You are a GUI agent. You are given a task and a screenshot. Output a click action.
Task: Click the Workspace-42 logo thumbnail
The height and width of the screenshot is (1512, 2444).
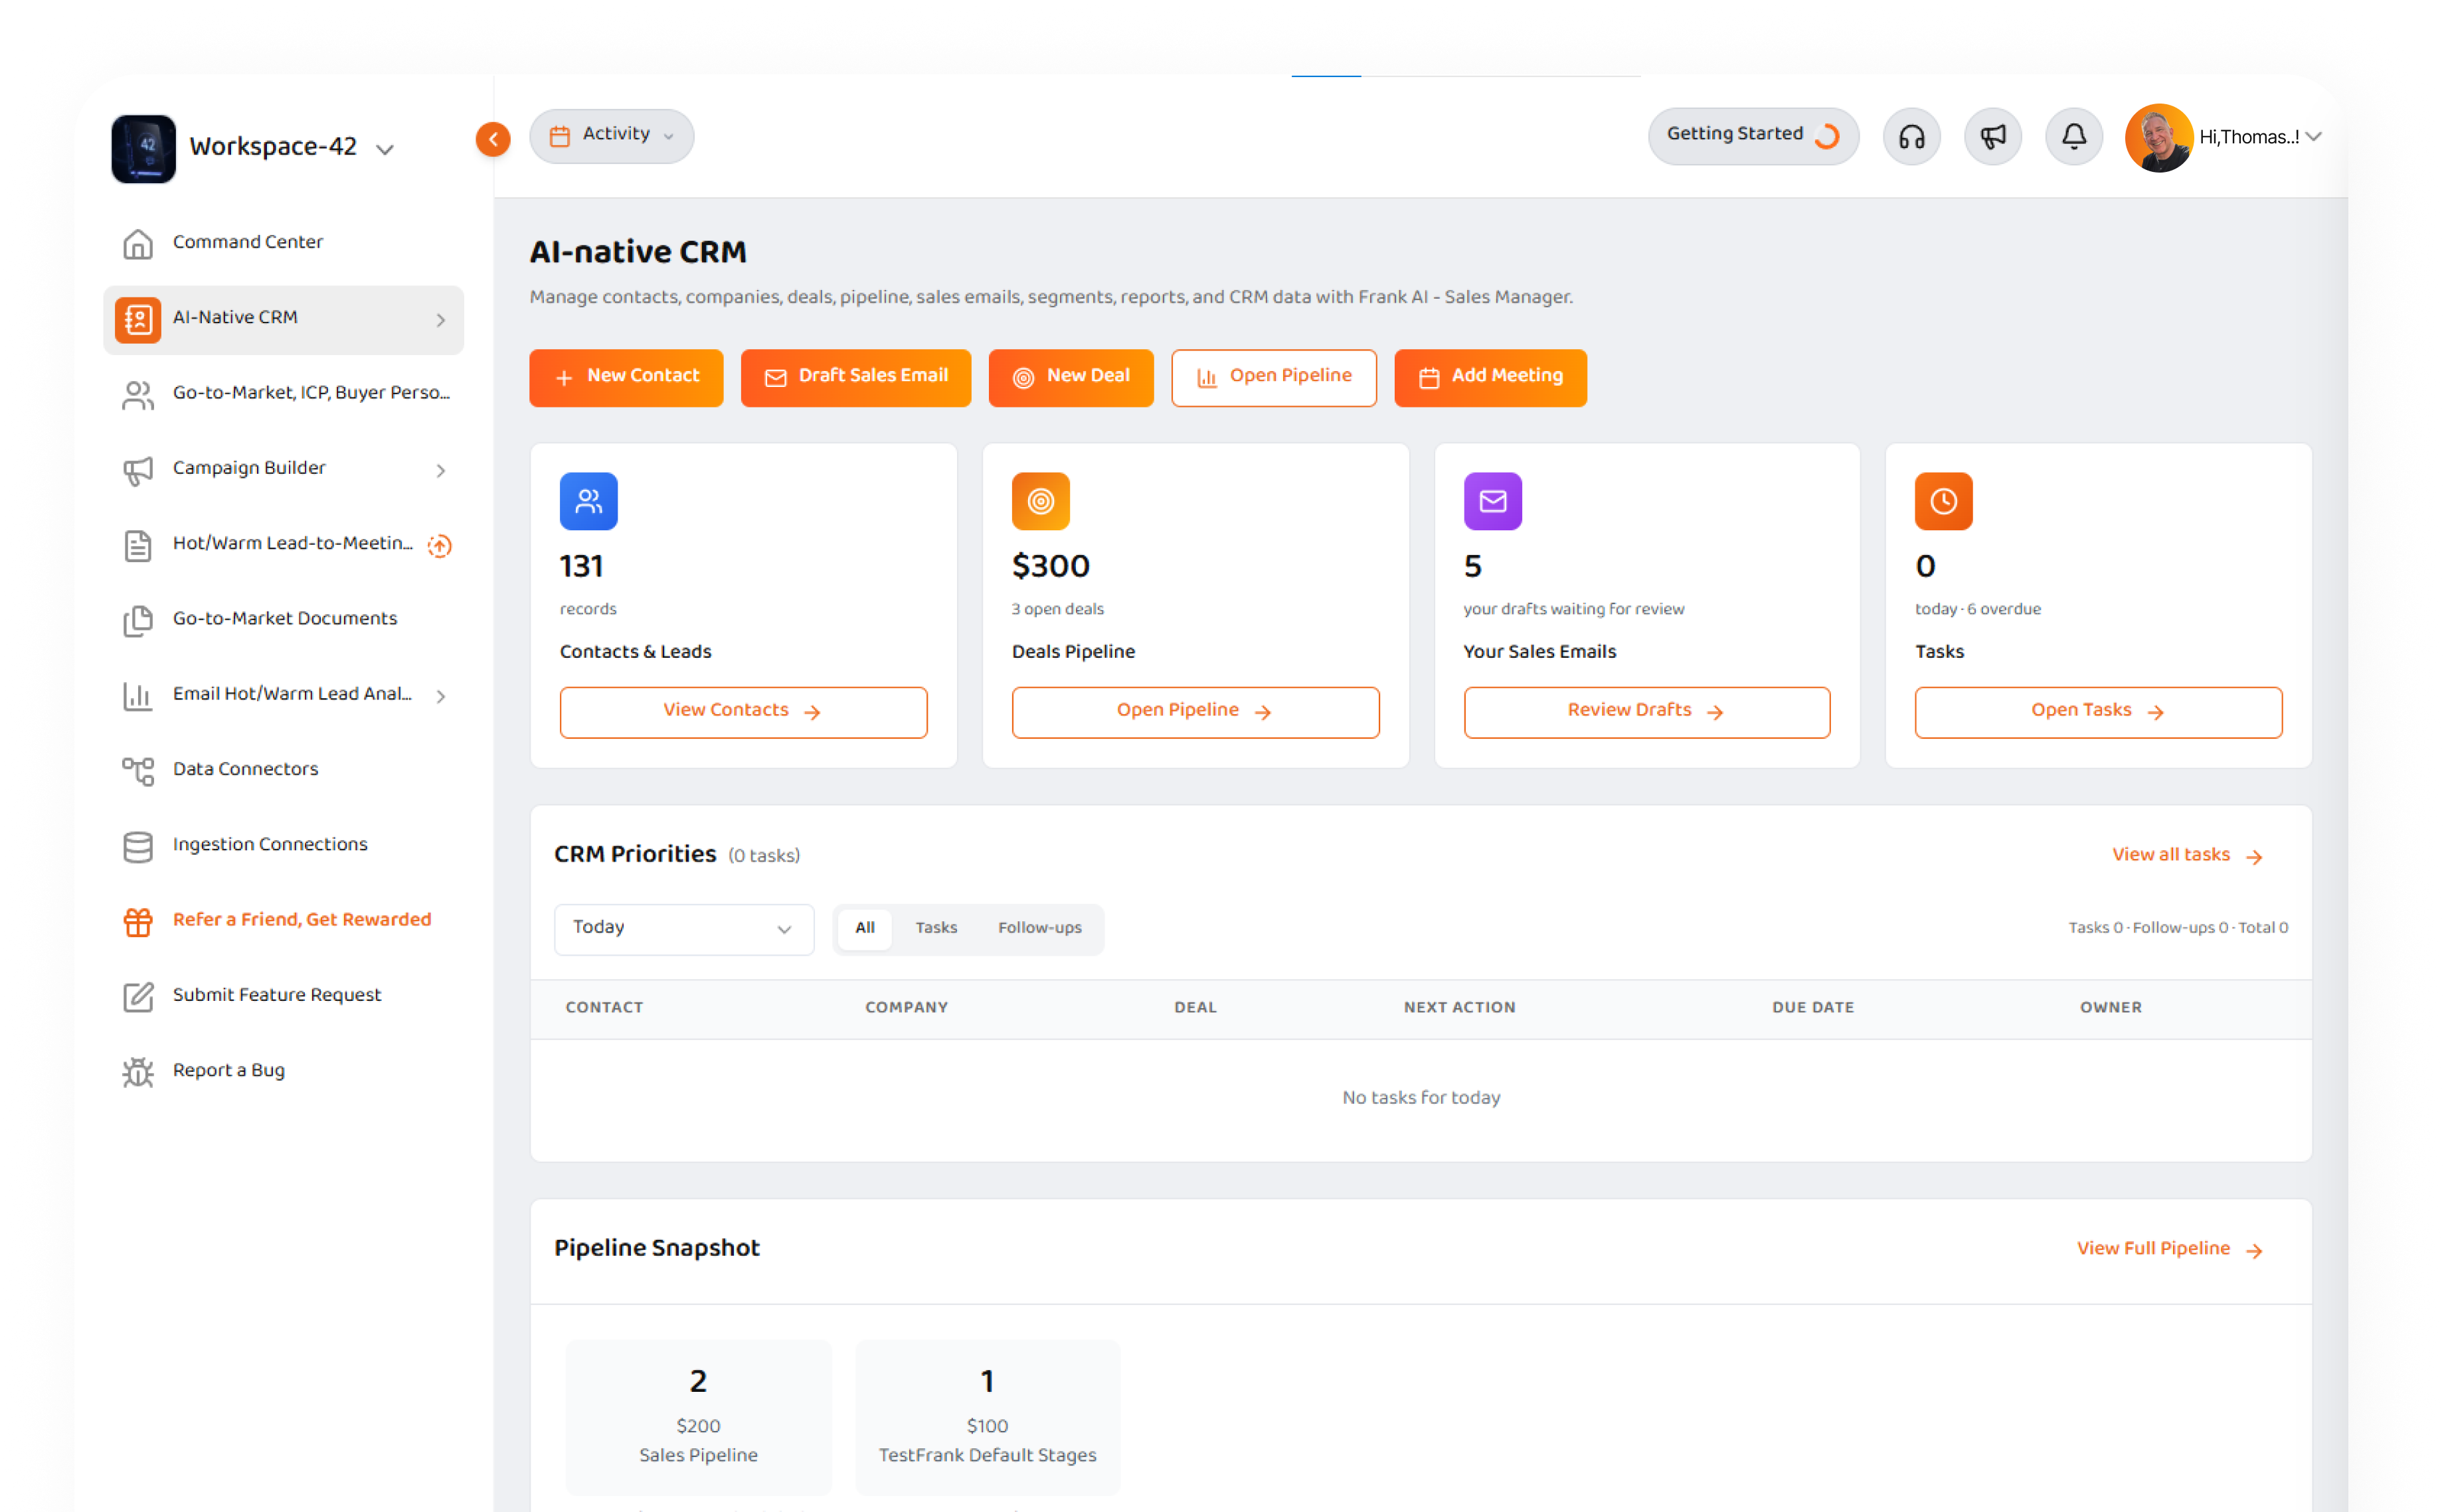(143, 148)
